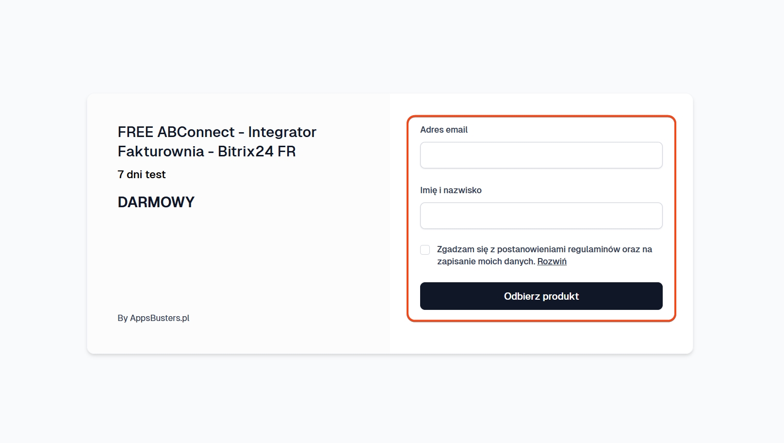This screenshot has height=443, width=784.
Task: Click the "FREE ABConnect - Integrator" heading line
Action: 217,132
